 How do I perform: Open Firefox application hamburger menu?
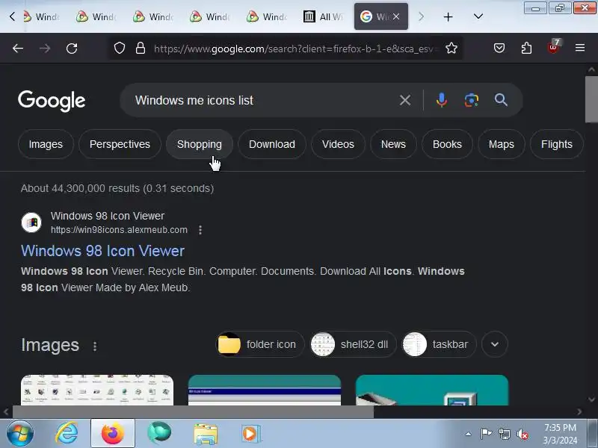coord(580,48)
